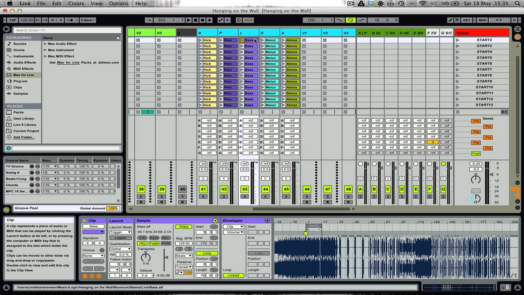The height and width of the screenshot is (295, 524).
Task: Click the Rev. reverse button
Action: coord(166,238)
